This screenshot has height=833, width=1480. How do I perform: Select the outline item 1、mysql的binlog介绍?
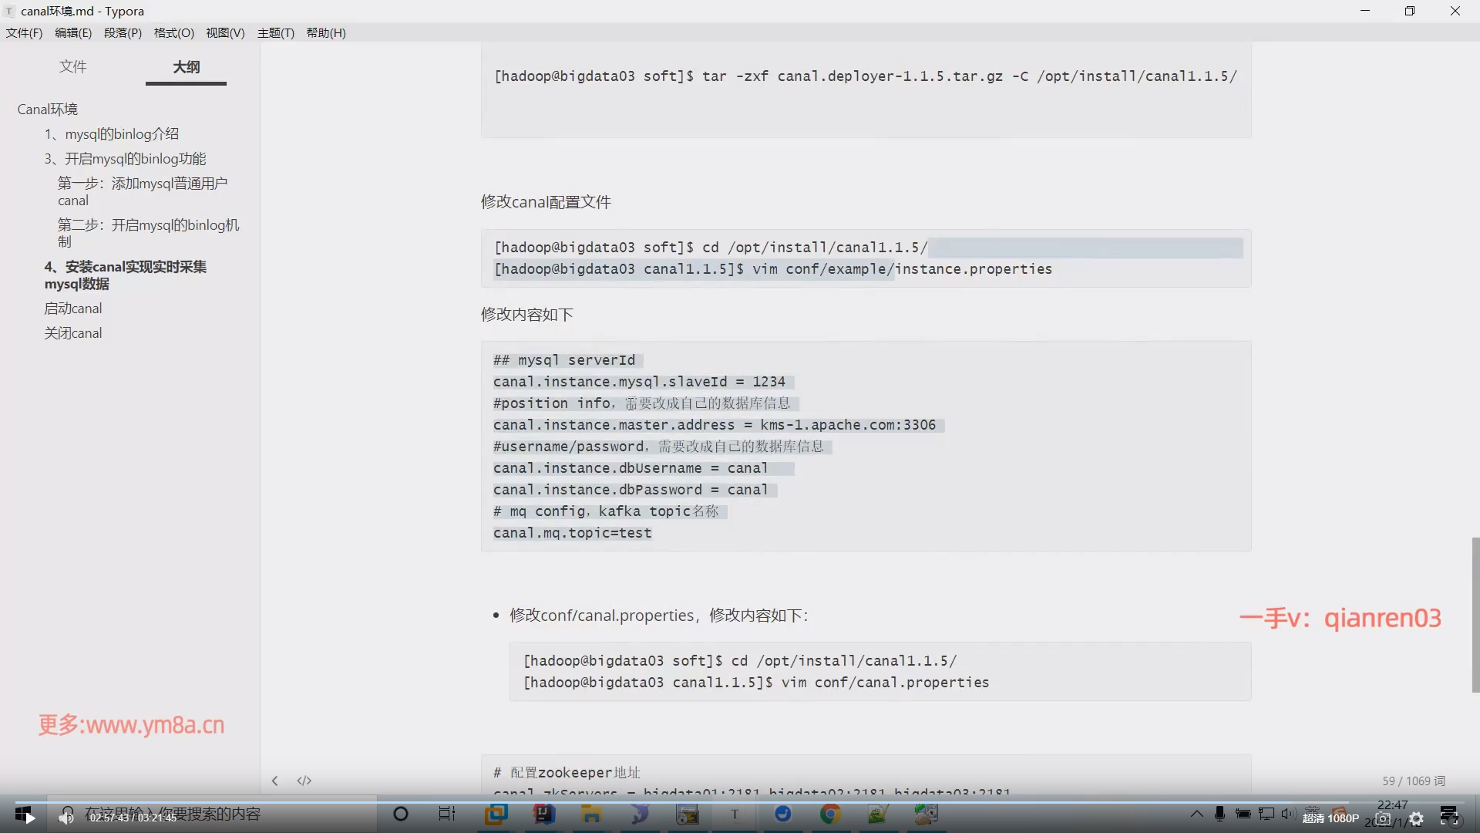[x=112, y=134]
